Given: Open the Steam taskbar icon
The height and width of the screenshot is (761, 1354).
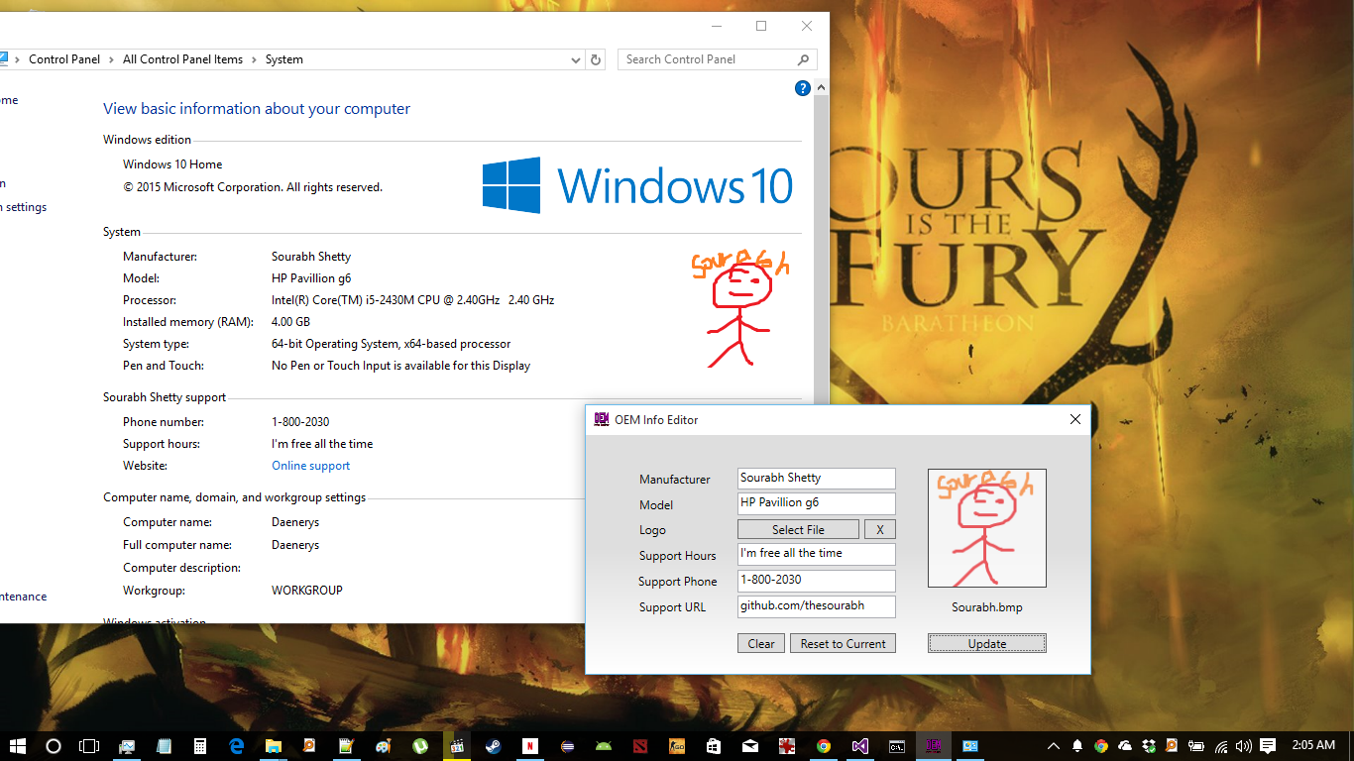Looking at the screenshot, I should point(493,746).
